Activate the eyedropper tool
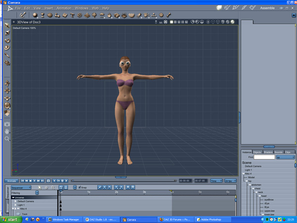The height and width of the screenshot is (223, 297). point(7,56)
